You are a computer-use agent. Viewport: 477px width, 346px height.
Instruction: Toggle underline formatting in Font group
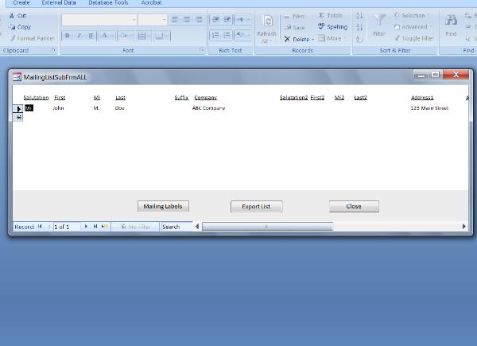pyautogui.click(x=91, y=36)
